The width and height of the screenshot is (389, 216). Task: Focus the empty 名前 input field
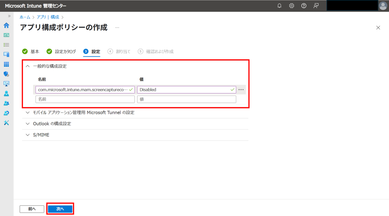coord(85,99)
